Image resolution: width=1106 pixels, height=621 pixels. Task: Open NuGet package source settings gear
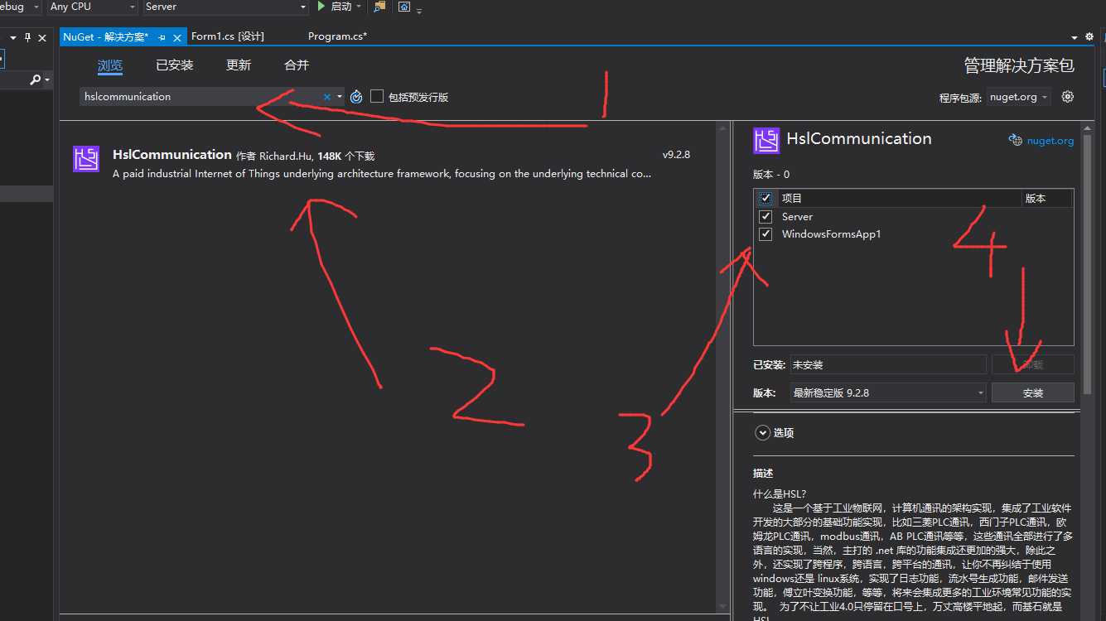pos(1068,97)
